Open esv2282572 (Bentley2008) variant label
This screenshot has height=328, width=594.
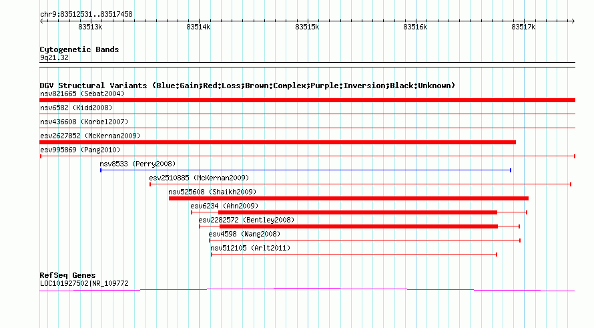(246, 220)
